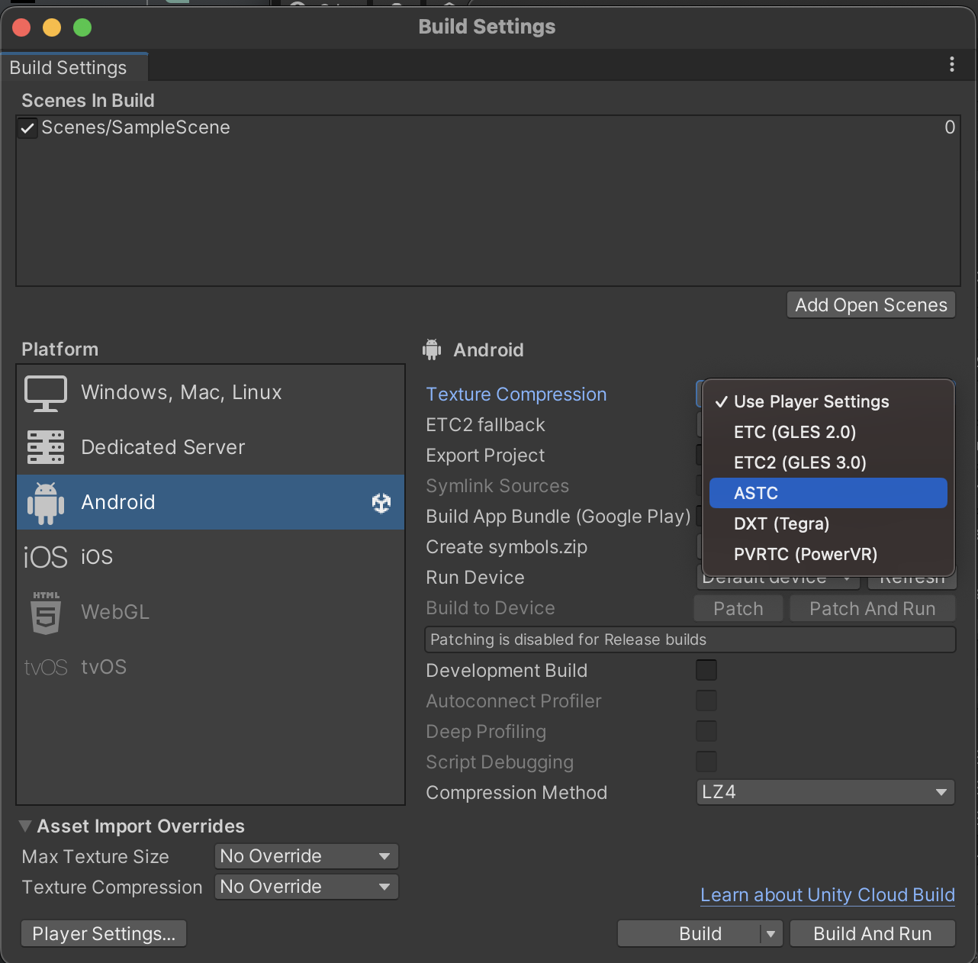This screenshot has width=978, height=963.
Task: Click the Android robot icon in platform list
Action: (x=46, y=503)
